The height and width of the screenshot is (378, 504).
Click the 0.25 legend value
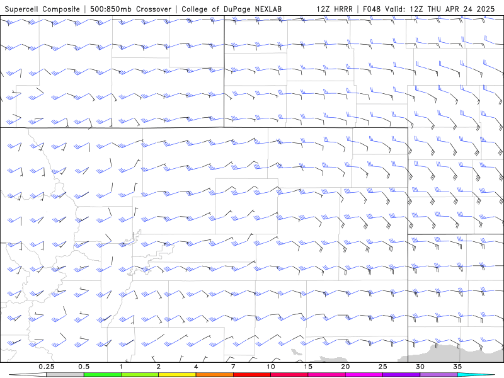pyautogui.click(x=47, y=367)
